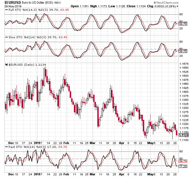
Task: Click '2019' on the bottom Fast STO date axis
Action: [37, 175]
